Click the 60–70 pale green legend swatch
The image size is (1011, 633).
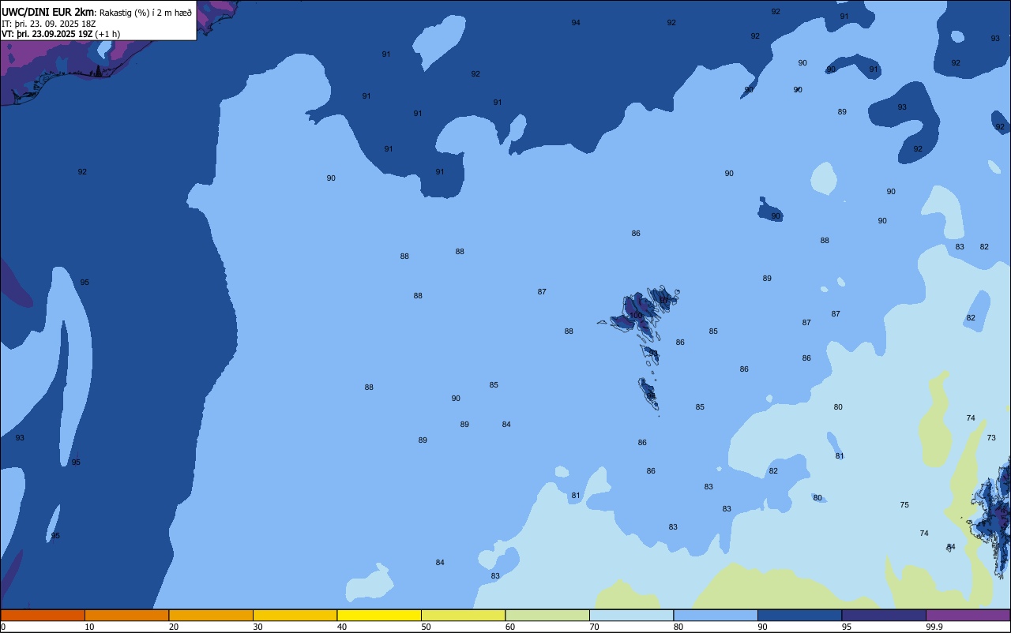coord(547,615)
